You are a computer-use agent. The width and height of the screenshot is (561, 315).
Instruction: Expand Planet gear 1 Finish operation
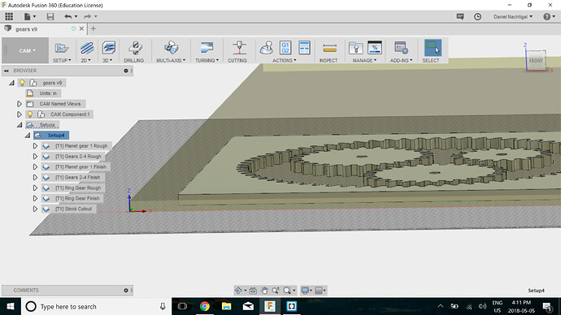tap(35, 166)
